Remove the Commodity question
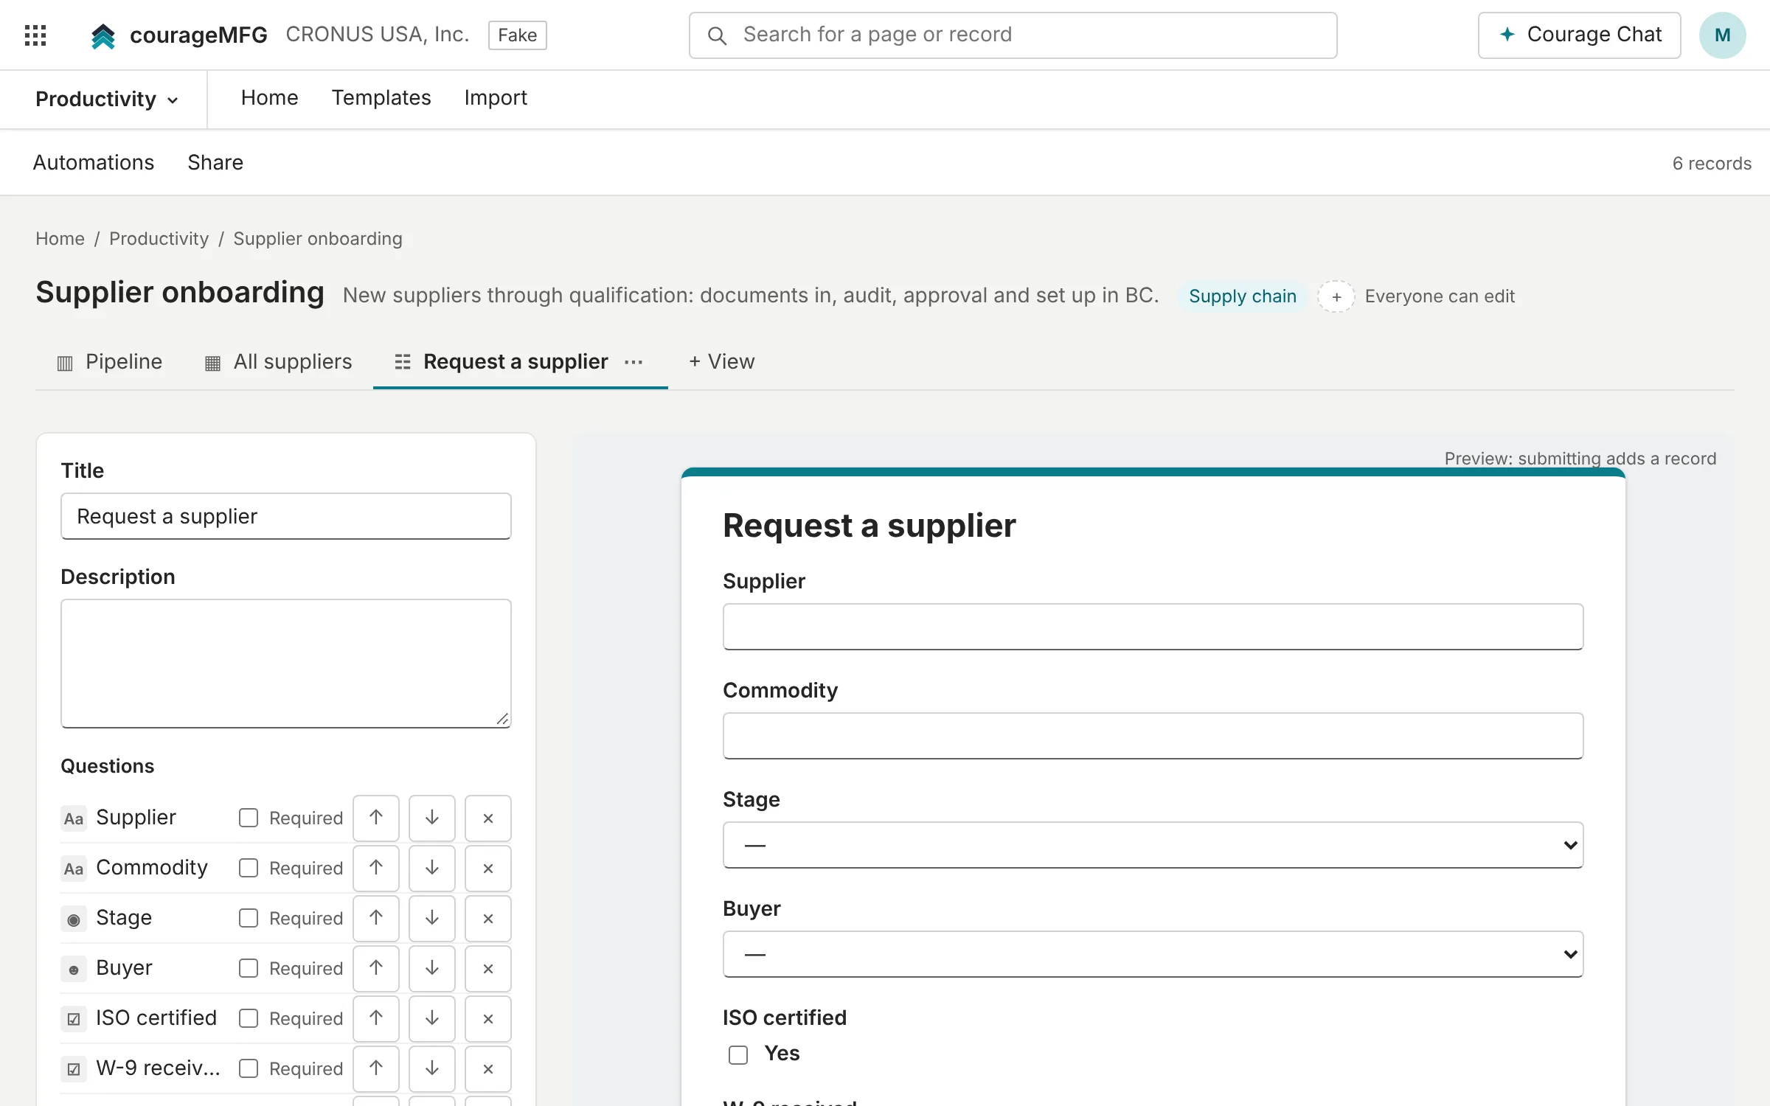The image size is (1770, 1106). pos(488,868)
